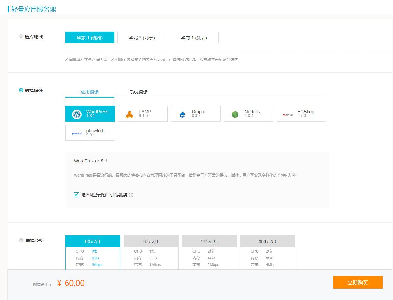Click the location pin icon by 选择地域
The height and width of the screenshot is (300, 393).
[x=21, y=37]
